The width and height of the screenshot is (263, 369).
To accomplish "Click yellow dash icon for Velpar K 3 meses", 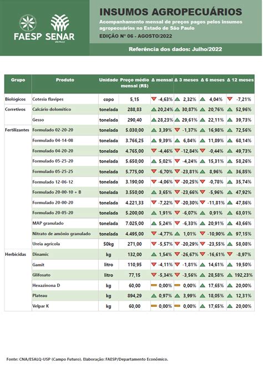I will 178,306.
